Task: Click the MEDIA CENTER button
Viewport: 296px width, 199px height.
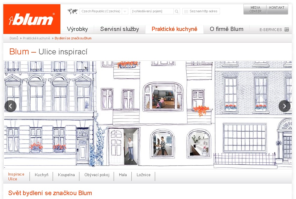Action: click(255, 9)
